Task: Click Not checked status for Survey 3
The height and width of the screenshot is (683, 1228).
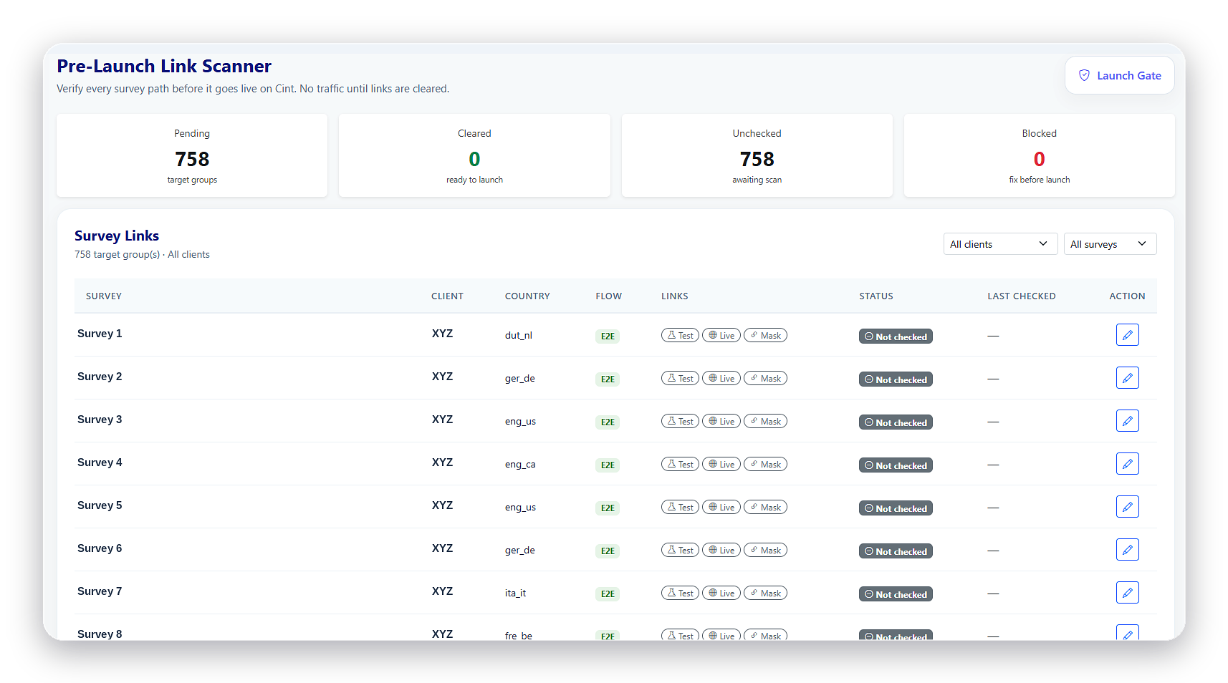Action: click(896, 422)
